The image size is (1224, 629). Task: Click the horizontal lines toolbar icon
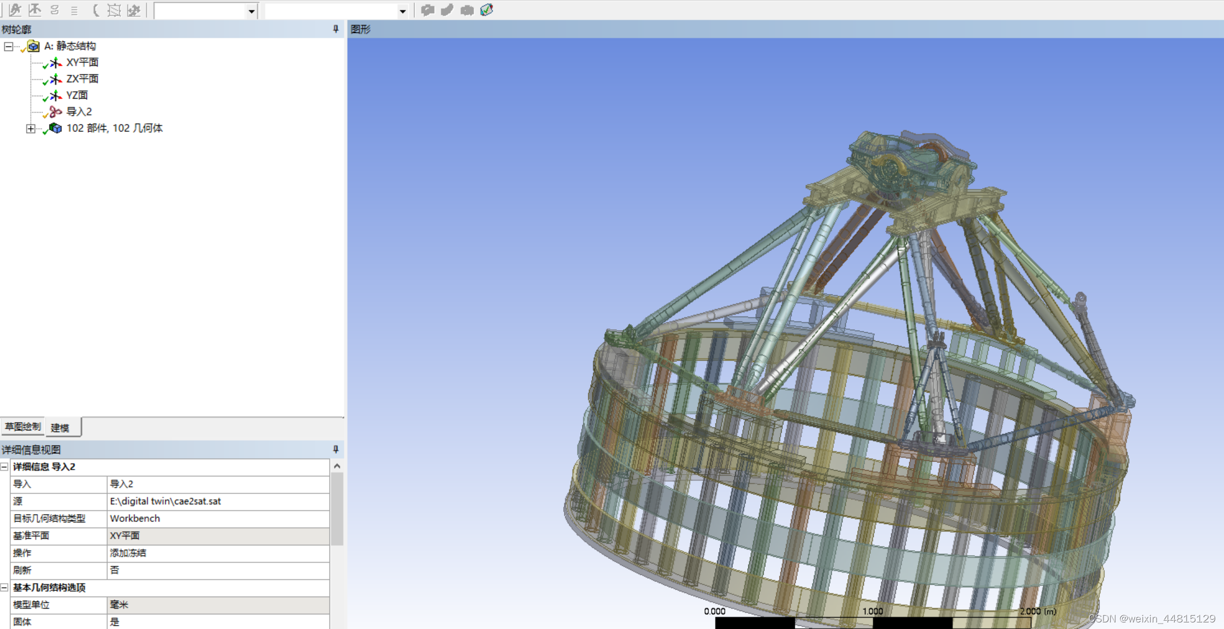tap(74, 10)
